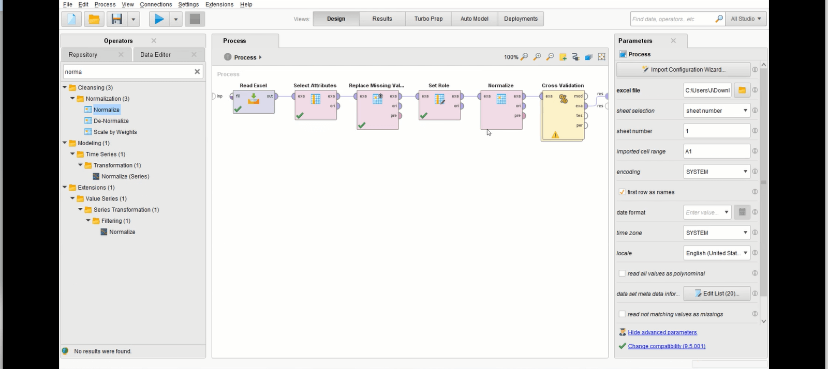Open the sheet selection dropdown
This screenshot has width=828, height=369.
pyautogui.click(x=716, y=111)
